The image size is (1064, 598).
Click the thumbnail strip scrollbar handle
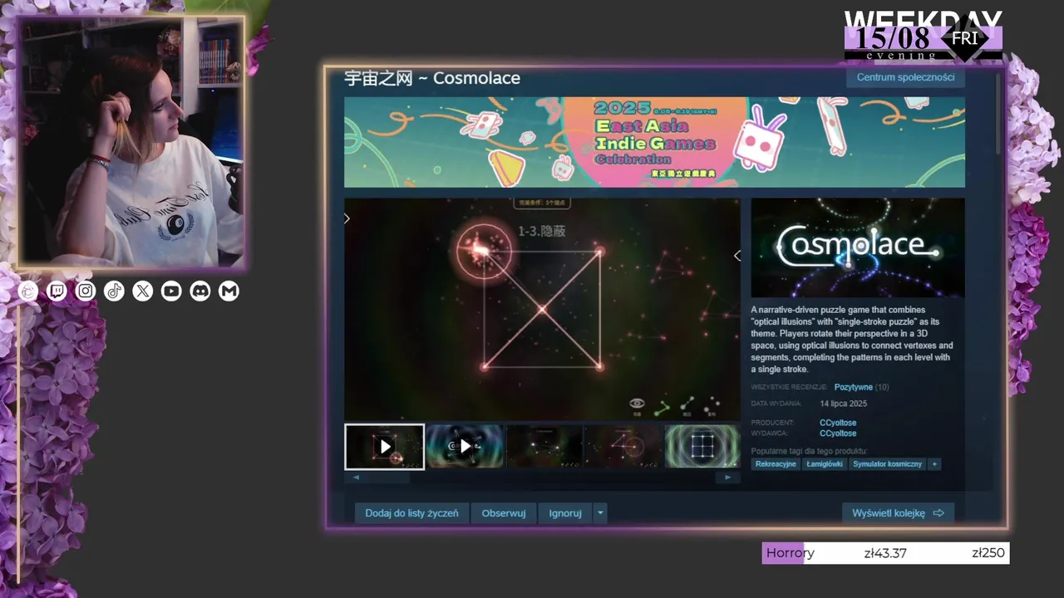tap(390, 478)
